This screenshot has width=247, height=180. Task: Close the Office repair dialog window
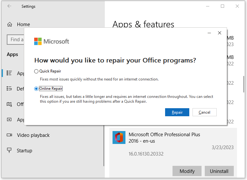click(220, 33)
